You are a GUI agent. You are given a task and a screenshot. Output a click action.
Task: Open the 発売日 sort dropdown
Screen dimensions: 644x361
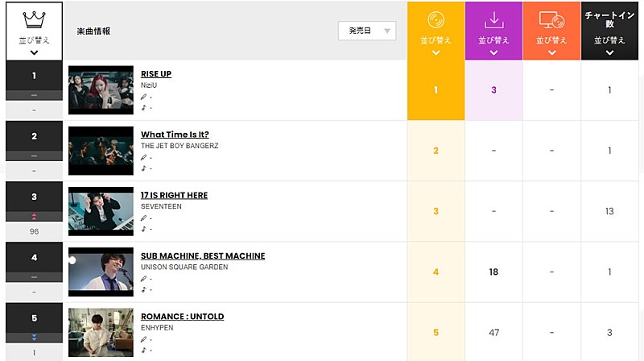[x=367, y=31]
